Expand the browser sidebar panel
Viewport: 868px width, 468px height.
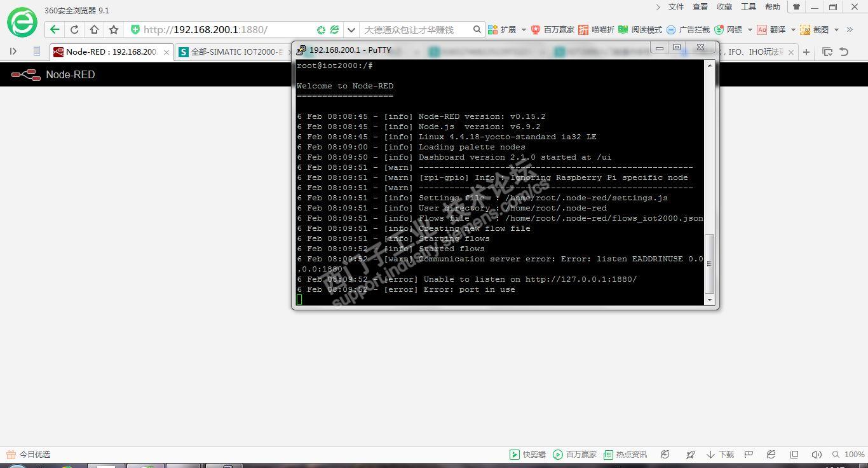[x=13, y=52]
